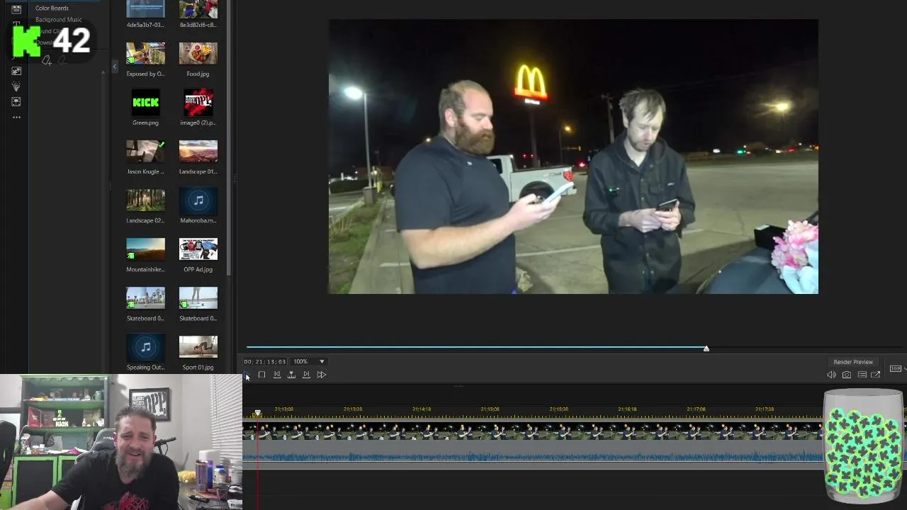907x510 pixels.
Task: Select the Jason Kruger media thumbnail
Action: point(145,152)
